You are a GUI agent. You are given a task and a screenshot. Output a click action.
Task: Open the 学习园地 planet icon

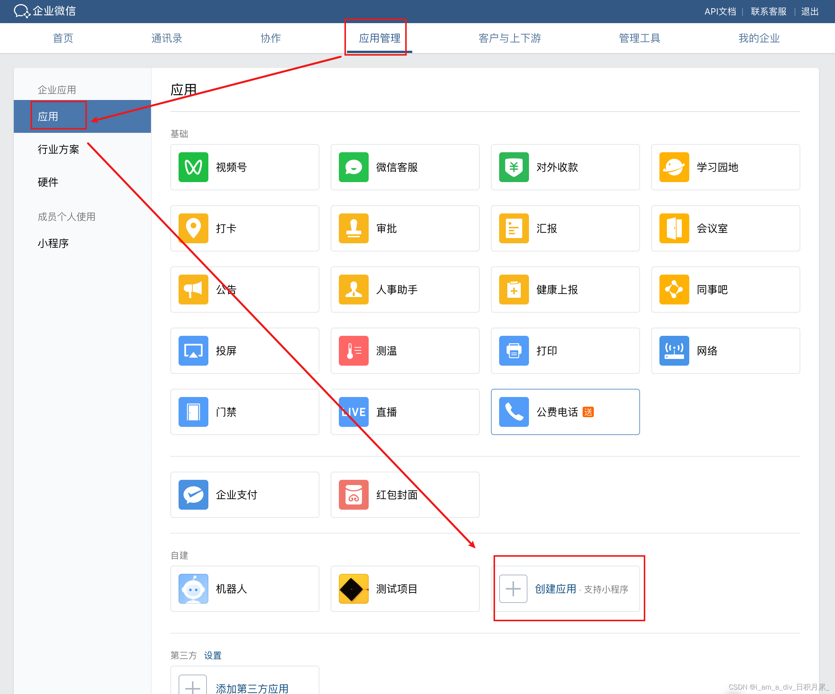pyautogui.click(x=674, y=167)
